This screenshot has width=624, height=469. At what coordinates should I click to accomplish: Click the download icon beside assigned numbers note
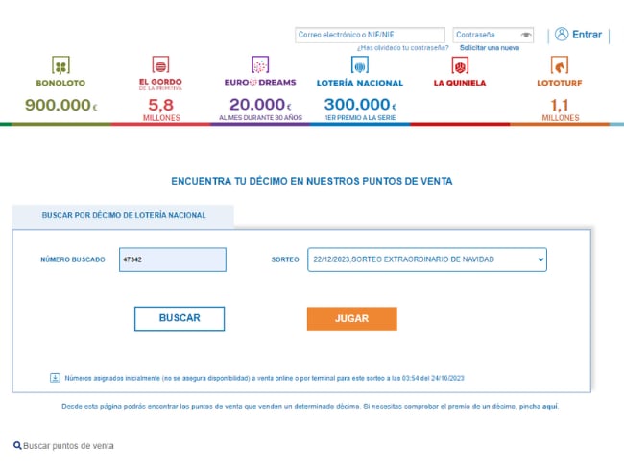point(55,378)
